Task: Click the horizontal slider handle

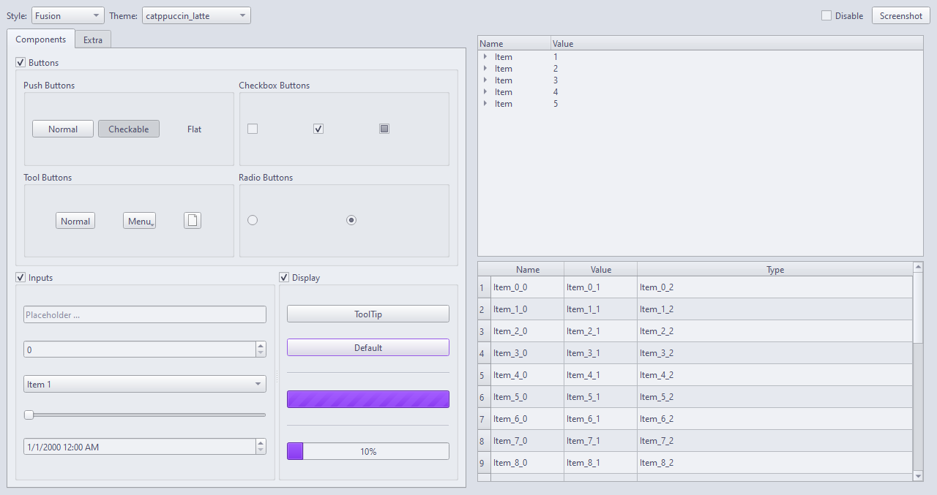Action: tap(29, 415)
